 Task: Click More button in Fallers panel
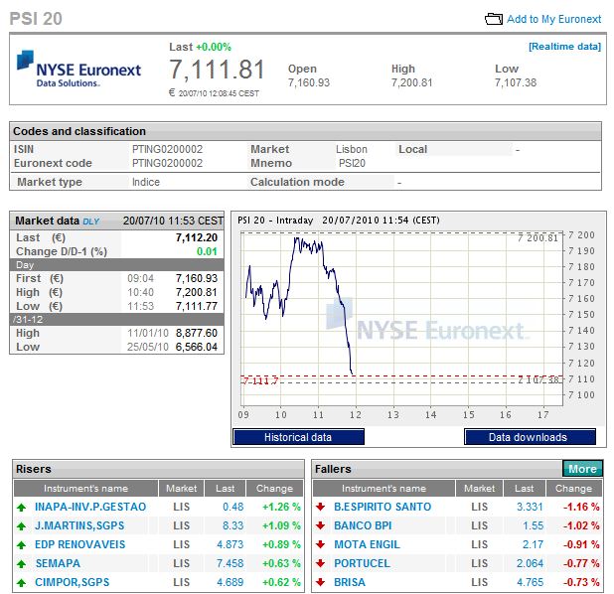582,469
